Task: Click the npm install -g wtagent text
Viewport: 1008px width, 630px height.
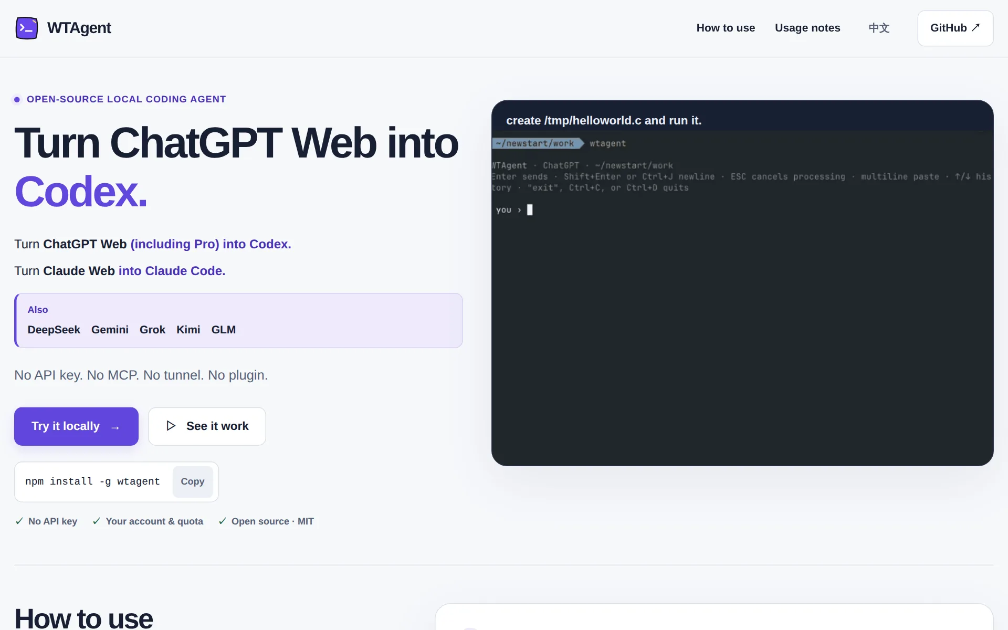Action: coord(92,481)
